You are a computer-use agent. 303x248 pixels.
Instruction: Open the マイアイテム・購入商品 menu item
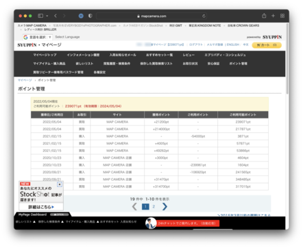pos(49,64)
